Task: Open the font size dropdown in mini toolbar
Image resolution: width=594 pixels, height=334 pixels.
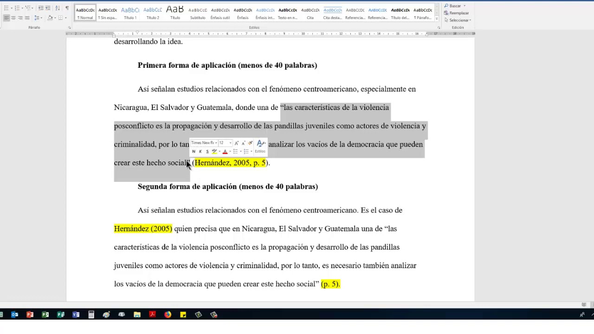Action: (x=230, y=143)
